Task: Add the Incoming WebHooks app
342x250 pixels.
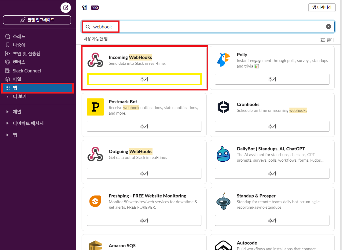Action: coord(144,79)
